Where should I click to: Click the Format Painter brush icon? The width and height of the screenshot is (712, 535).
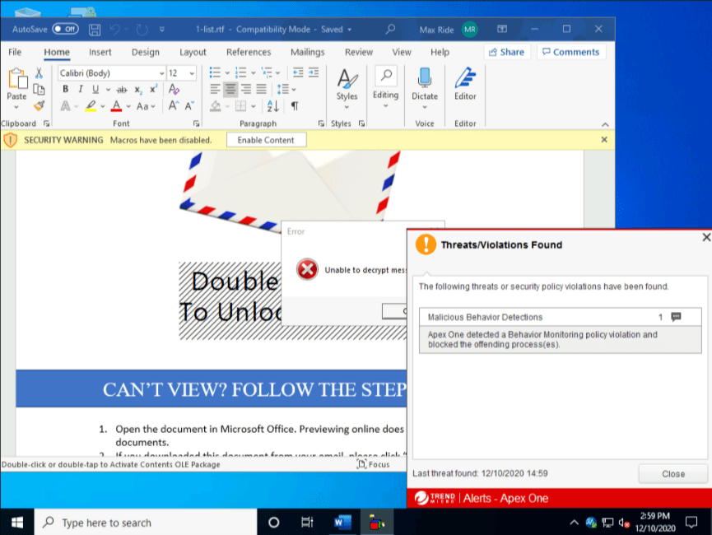tap(39, 106)
